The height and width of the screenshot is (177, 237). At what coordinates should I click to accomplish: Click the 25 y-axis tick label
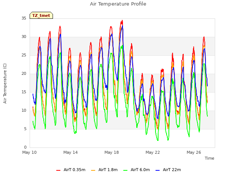pyautogui.click(x=24, y=55)
